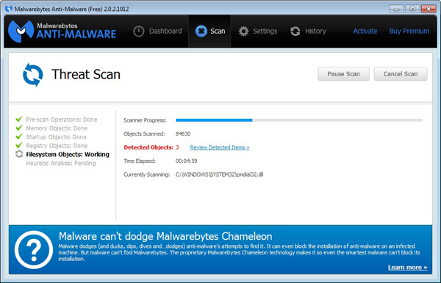Click the 'Detected Objects: 3' label
The height and width of the screenshot is (283, 441).
click(151, 147)
